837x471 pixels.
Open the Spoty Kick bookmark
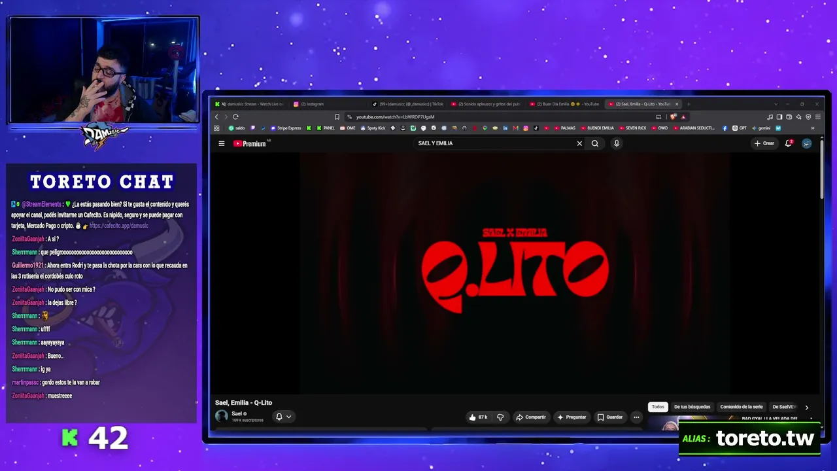coord(373,128)
